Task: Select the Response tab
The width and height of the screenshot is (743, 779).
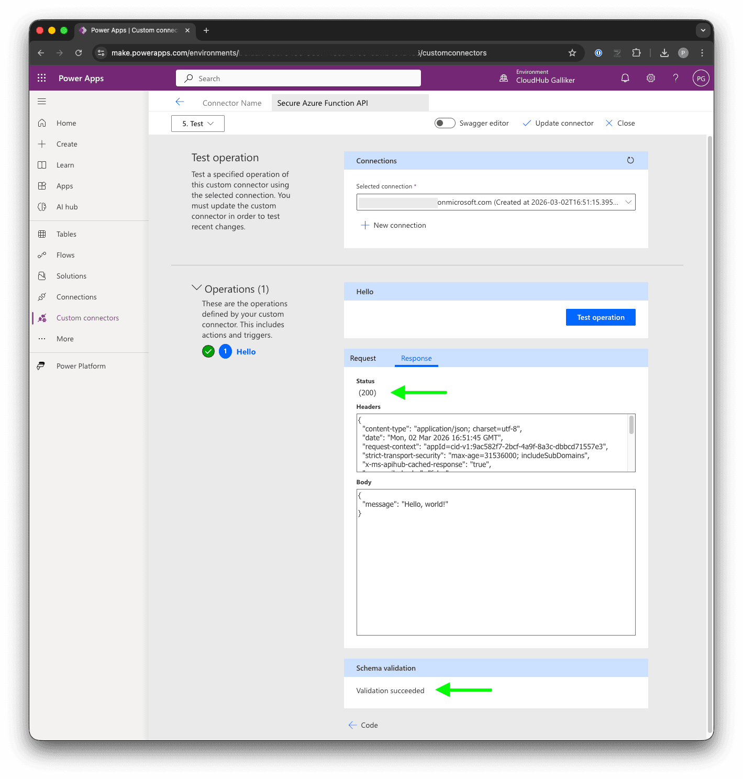Action: click(x=416, y=358)
